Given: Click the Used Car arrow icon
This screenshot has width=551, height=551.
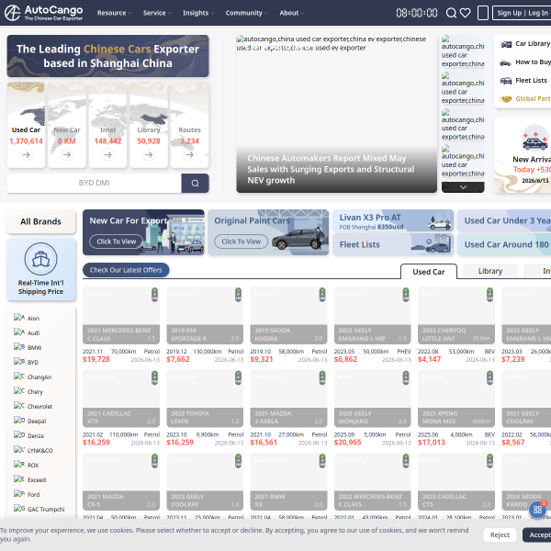Looking at the screenshot, I should click(26, 154).
